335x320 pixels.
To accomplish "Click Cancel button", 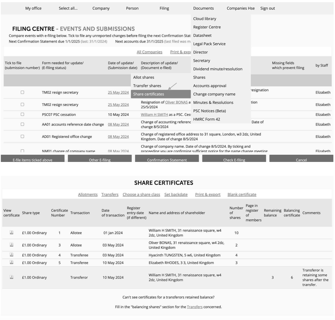I will pyautogui.click(x=301, y=159).
